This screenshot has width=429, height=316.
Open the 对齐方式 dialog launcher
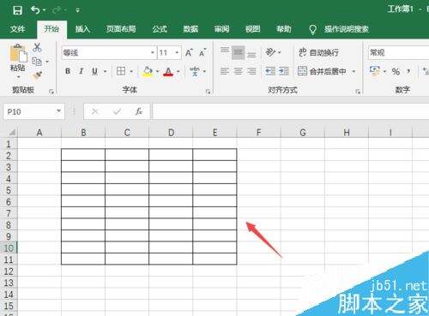[358, 92]
